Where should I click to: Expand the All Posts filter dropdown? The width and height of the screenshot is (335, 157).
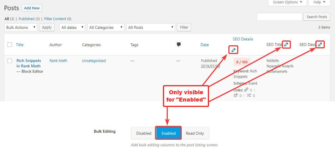coord(150,27)
